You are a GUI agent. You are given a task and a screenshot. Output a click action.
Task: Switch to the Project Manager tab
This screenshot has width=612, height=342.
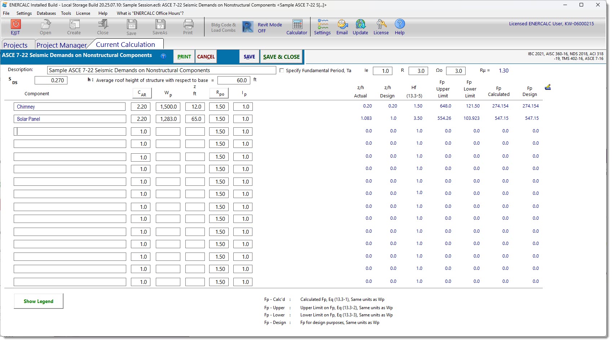[x=61, y=45]
